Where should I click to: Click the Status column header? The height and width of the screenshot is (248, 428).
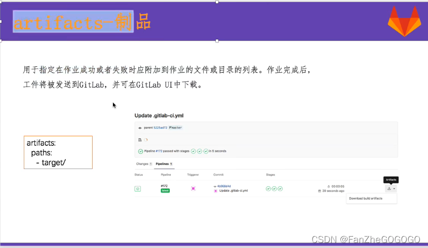(x=139, y=175)
